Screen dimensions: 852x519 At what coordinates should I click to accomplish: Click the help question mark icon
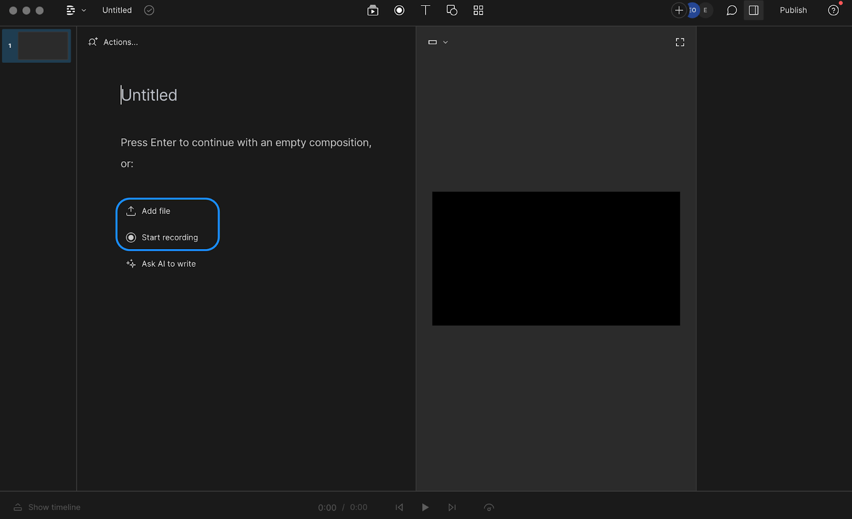(x=833, y=10)
